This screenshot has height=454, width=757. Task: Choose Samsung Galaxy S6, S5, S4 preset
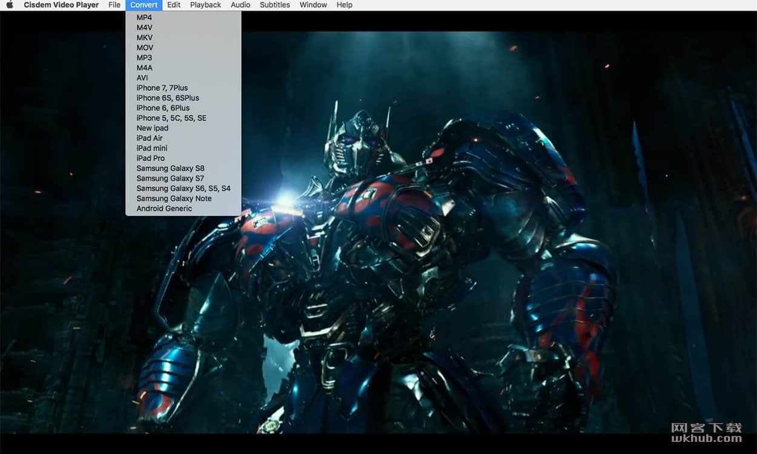click(183, 188)
